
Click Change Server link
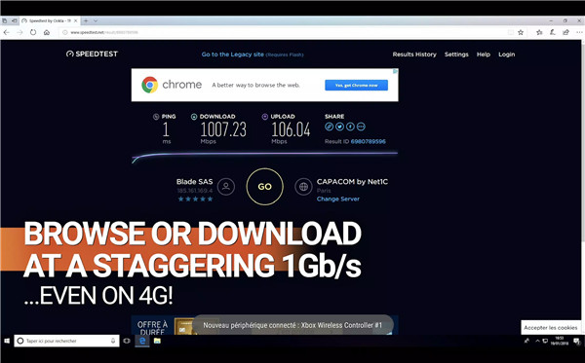(x=338, y=200)
